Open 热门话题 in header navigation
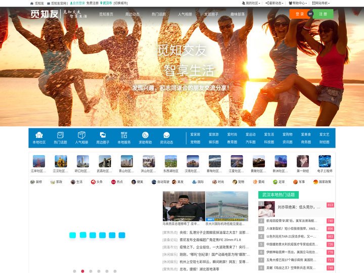The width and height of the screenshot is (364, 273). coord(159,14)
